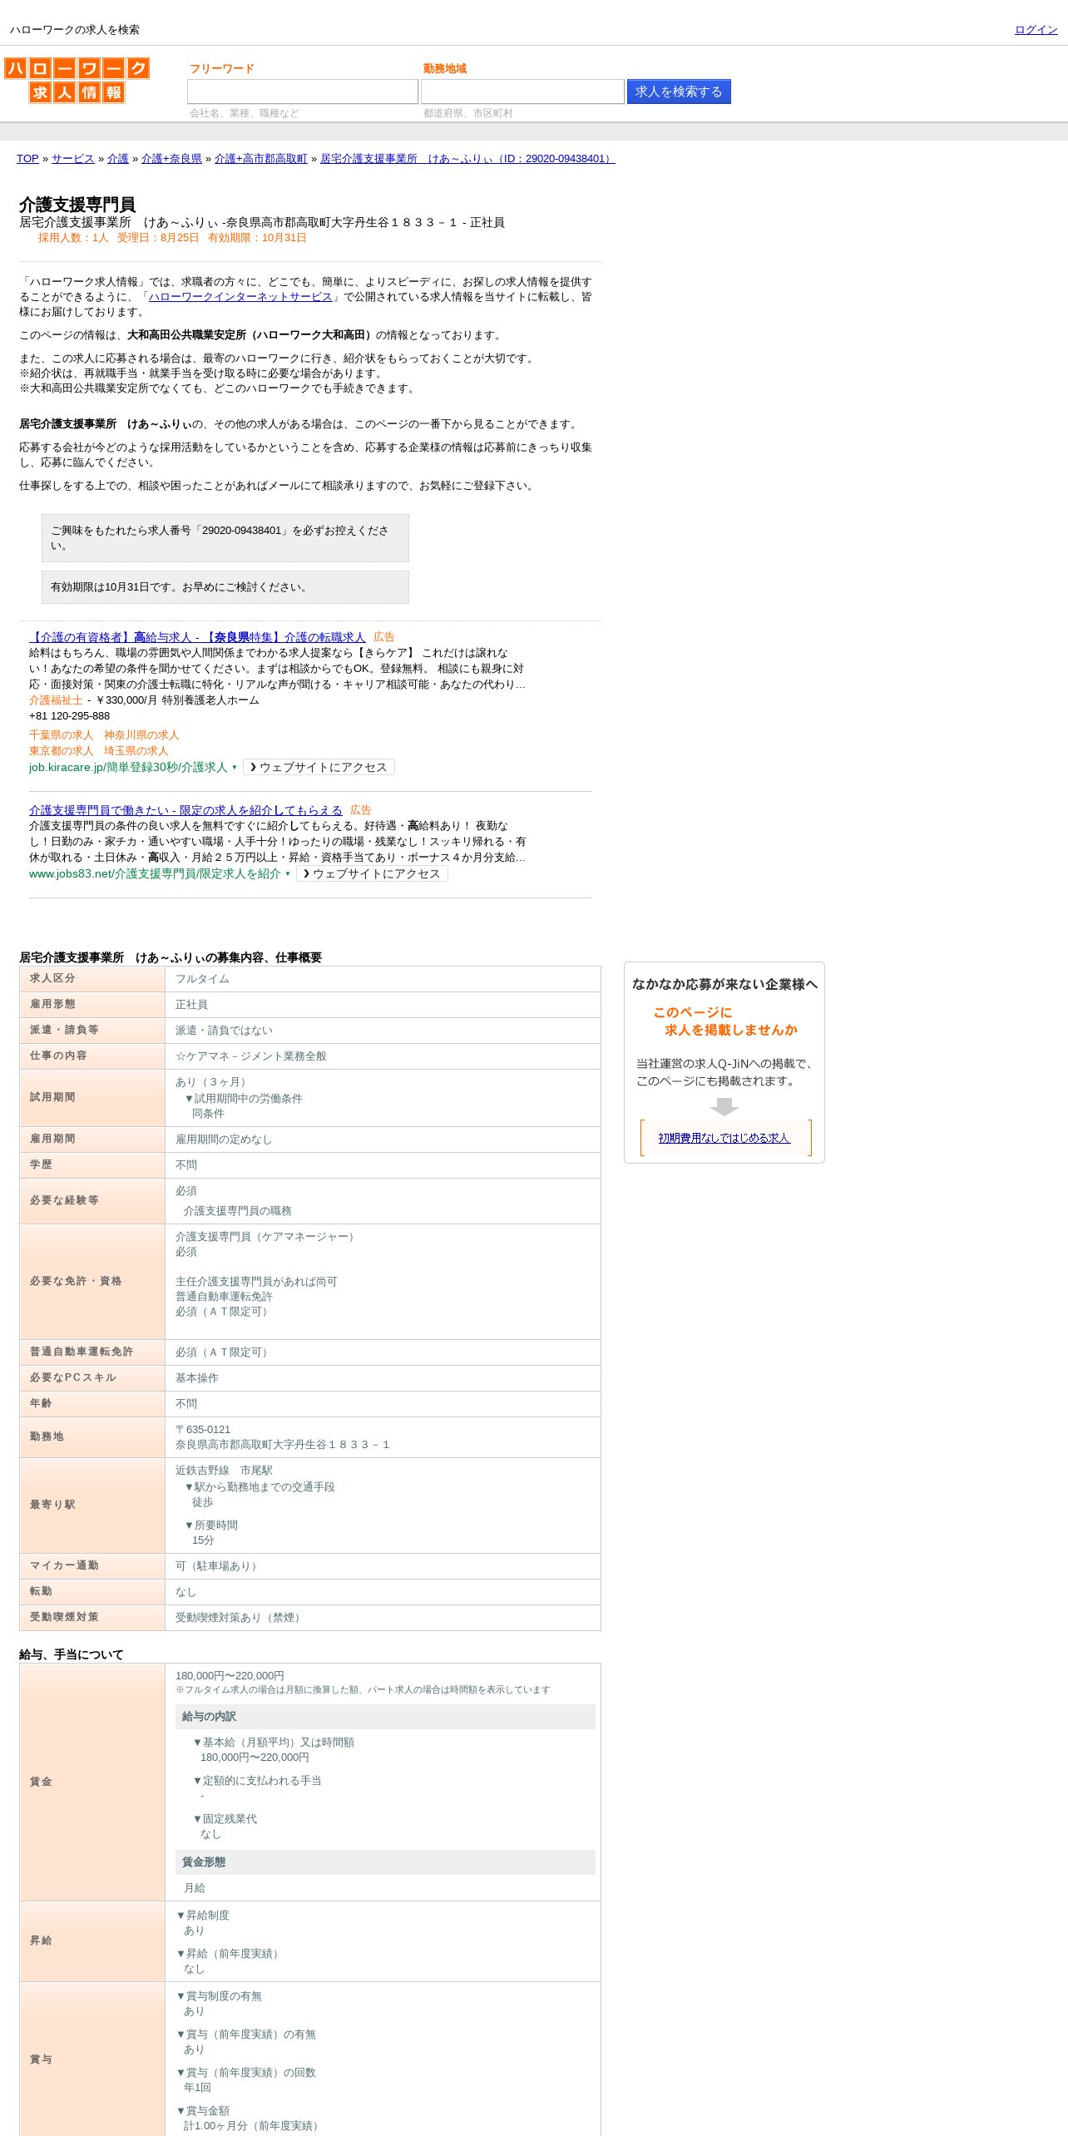Open the サービス breadcrumb link
The image size is (1068, 2136).
point(72,159)
